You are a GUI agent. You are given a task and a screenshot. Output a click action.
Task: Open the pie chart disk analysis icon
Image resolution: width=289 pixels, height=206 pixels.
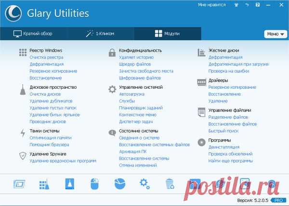click(x=120, y=184)
